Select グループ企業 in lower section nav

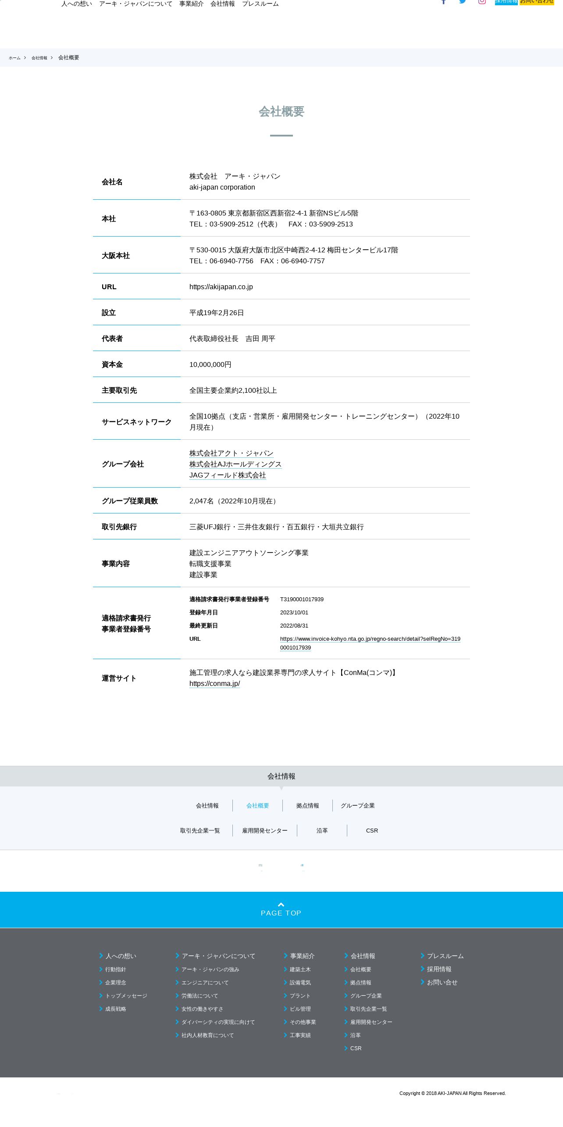[358, 806]
